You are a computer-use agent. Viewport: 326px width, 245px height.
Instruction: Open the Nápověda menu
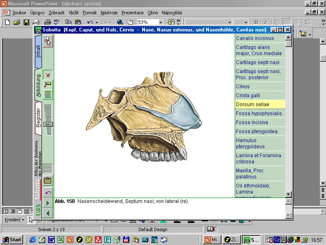click(172, 13)
